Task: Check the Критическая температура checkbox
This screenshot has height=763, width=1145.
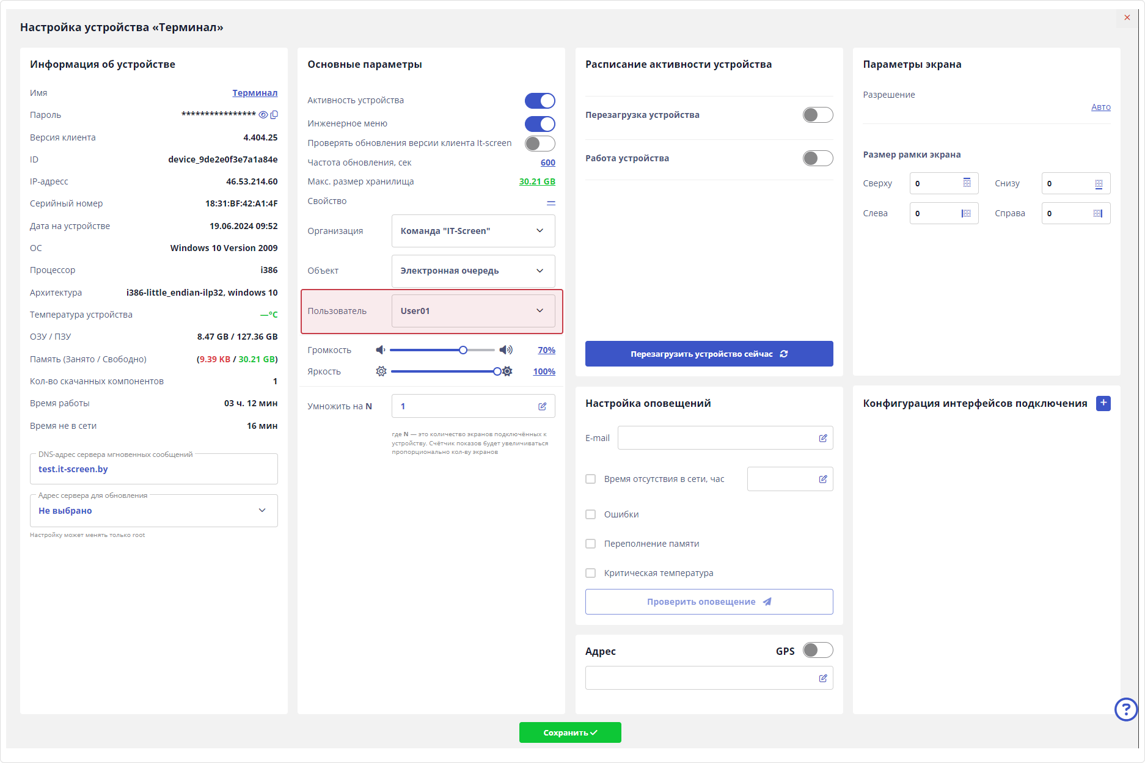Action: [591, 573]
